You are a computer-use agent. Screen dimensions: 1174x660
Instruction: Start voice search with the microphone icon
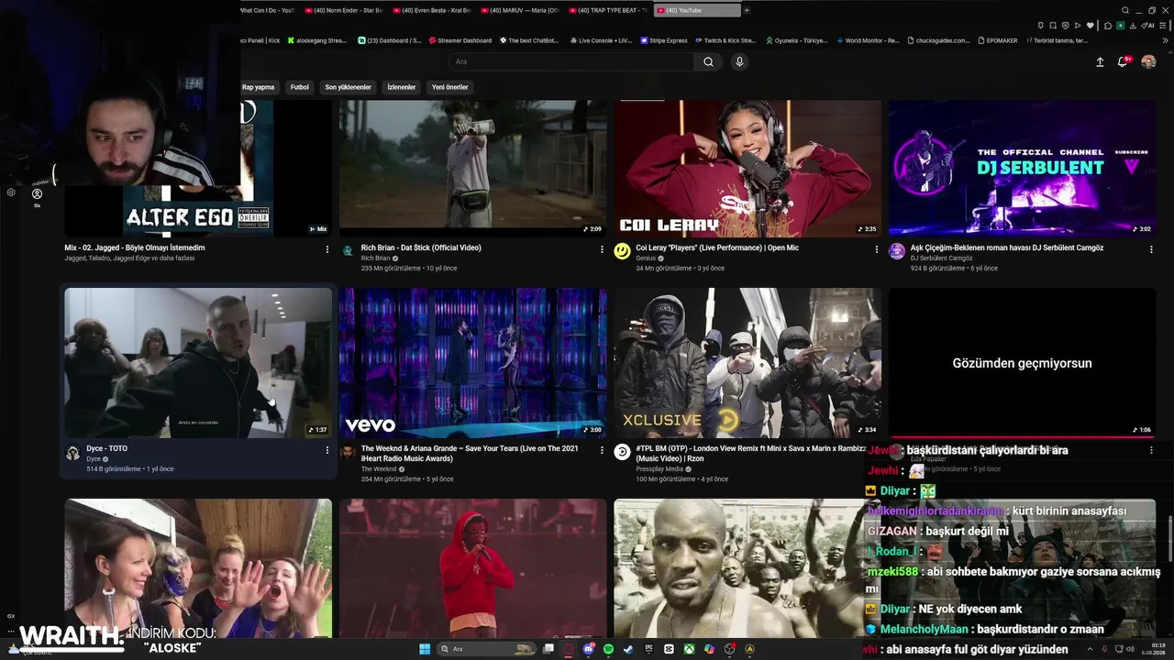(739, 61)
